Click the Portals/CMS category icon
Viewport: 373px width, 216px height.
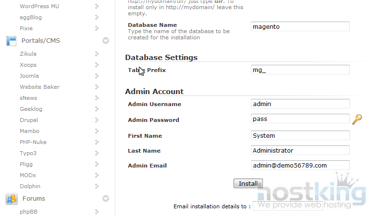[x=11, y=41]
